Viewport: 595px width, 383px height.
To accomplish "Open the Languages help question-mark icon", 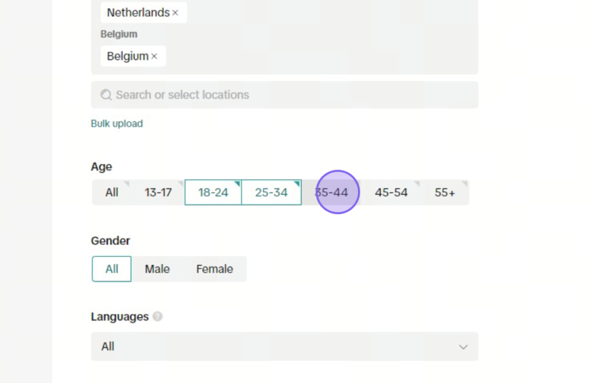I will pos(157,316).
